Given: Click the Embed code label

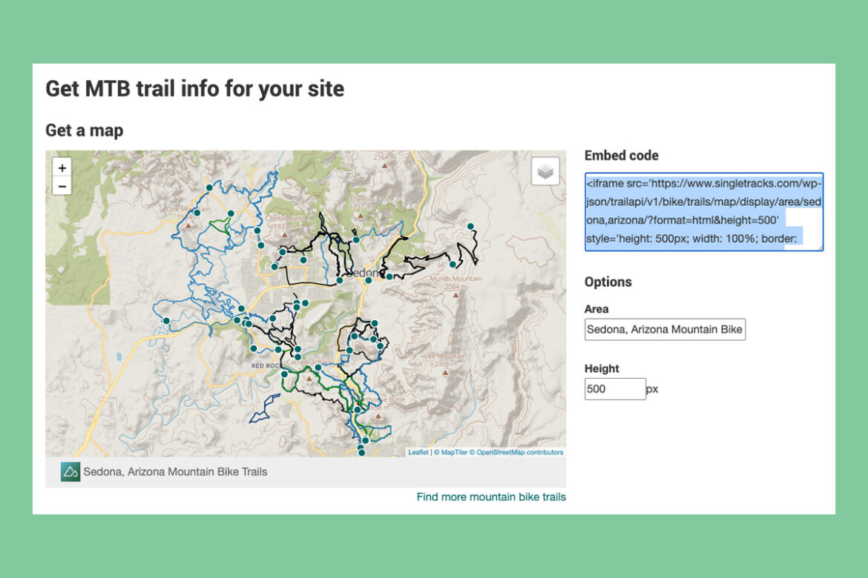Looking at the screenshot, I should pyautogui.click(x=622, y=156).
